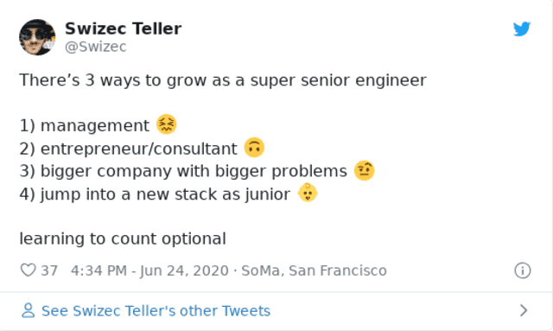Open the tweet info circle icon
Viewport: 553px width, 331px height.
pyautogui.click(x=522, y=271)
